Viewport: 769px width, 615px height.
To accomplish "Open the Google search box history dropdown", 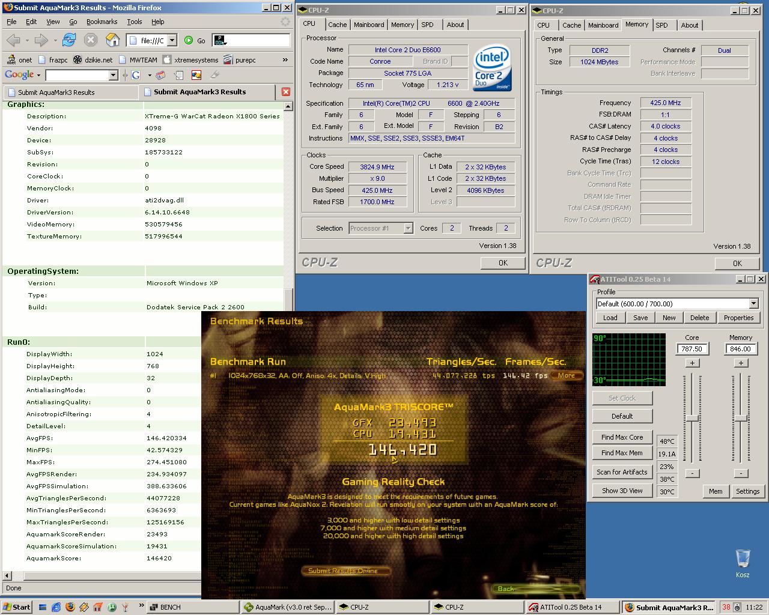I will point(113,75).
